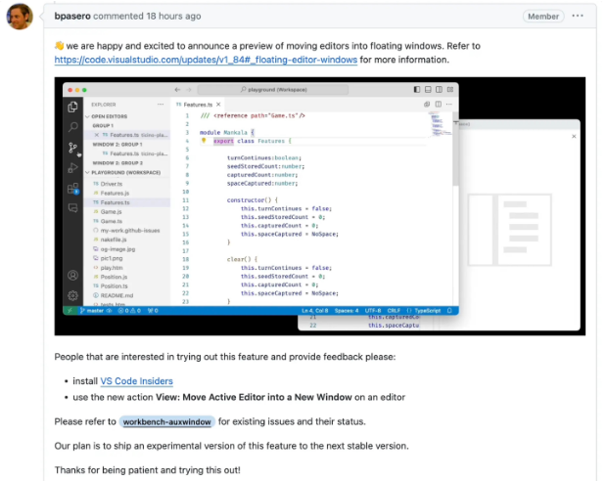Change the CRLF end of line sequence

394,311
